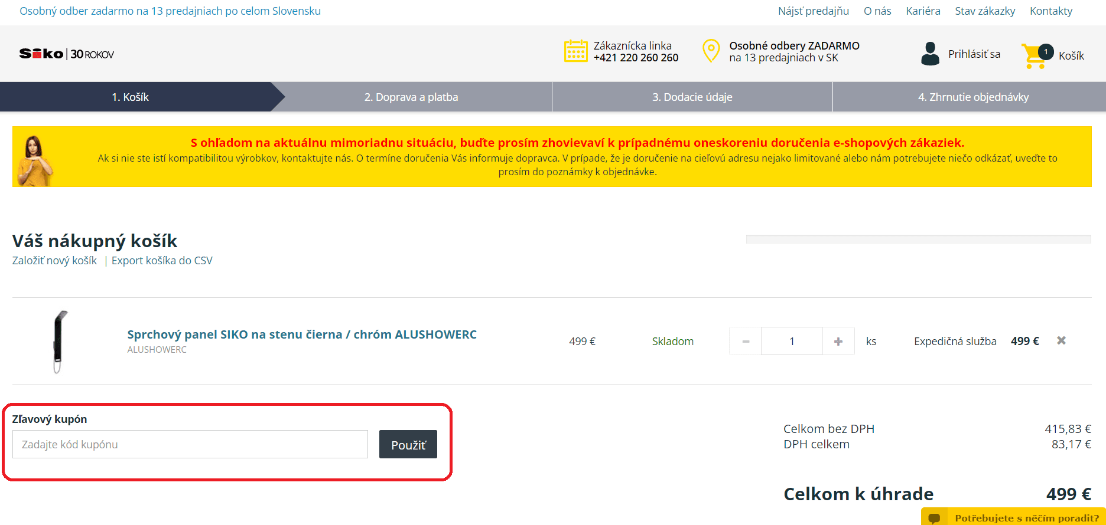
Task: Apply coupon with Použiť button
Action: (408, 444)
